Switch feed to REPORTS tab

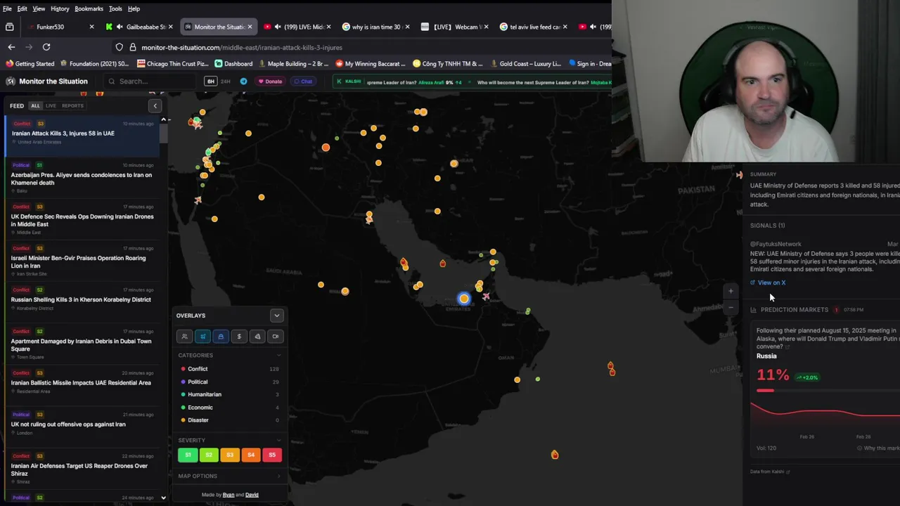click(x=72, y=106)
